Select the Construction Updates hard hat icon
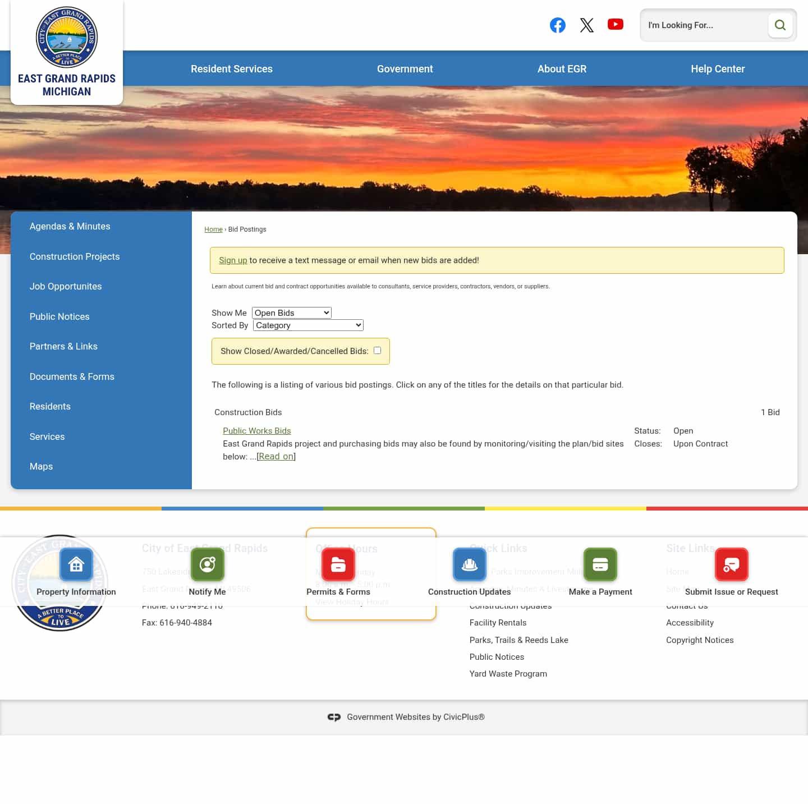808x804 pixels. [x=469, y=564]
